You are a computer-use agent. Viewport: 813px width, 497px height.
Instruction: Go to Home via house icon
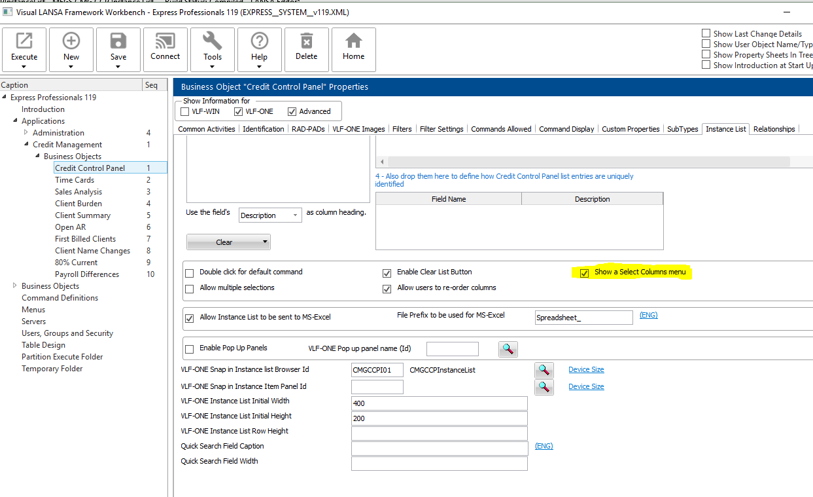point(354,41)
